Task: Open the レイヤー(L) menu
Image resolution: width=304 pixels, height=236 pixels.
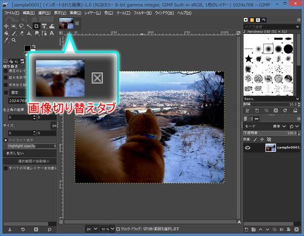Action: (x=93, y=13)
